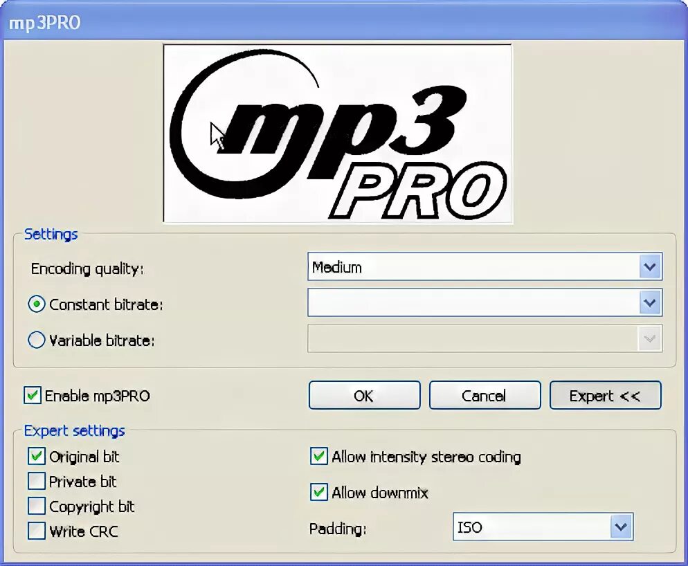This screenshot has height=566, width=688.
Task: Confirm settings with the OK button
Action: click(x=364, y=395)
